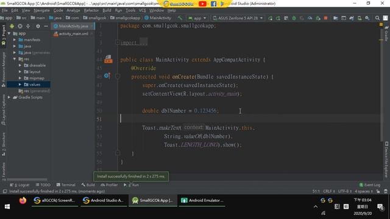Expand the values folder arrow
This screenshot has width=390, height=219.
point(20,85)
